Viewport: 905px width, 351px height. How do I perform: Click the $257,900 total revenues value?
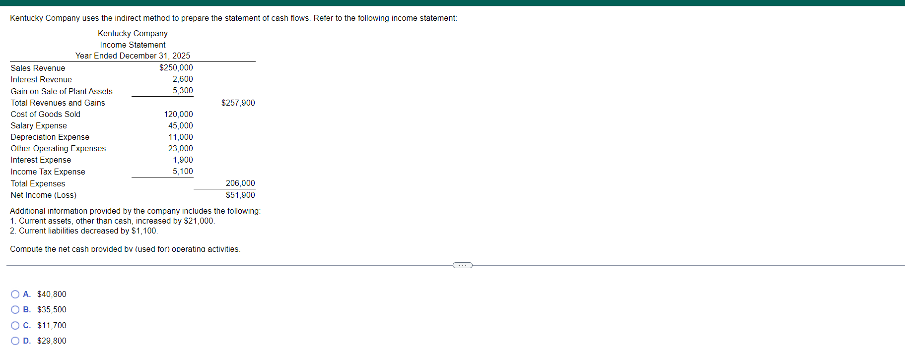(x=238, y=103)
